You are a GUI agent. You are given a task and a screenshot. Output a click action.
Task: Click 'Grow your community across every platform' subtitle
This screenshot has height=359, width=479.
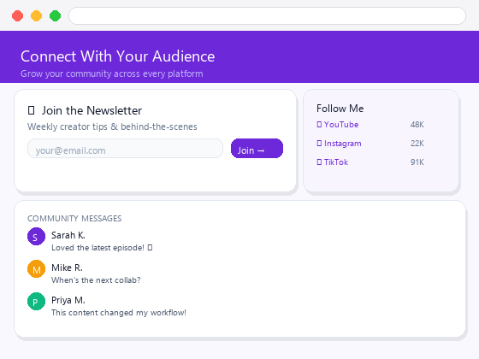[x=112, y=74]
